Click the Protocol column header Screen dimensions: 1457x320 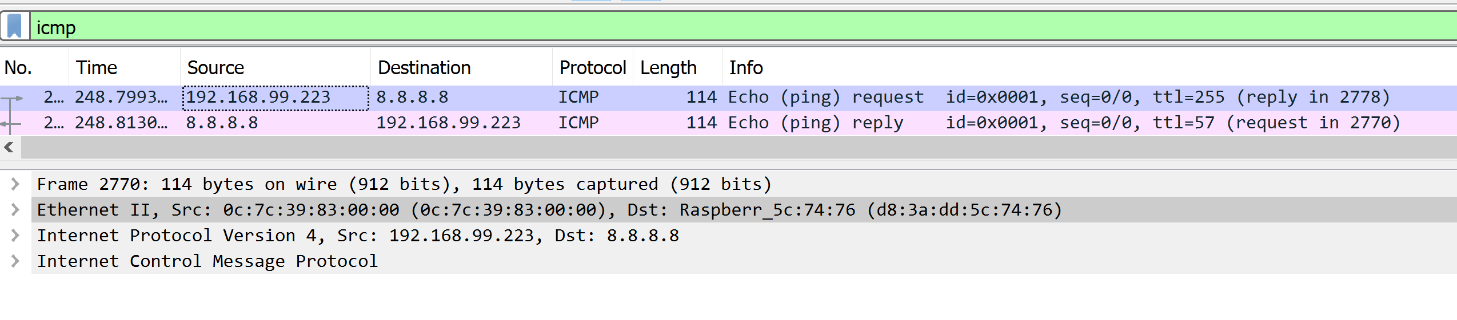[593, 67]
